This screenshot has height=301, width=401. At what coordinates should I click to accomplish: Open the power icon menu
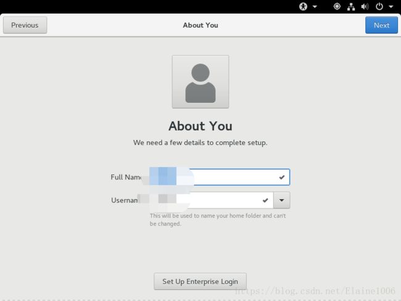point(379,6)
